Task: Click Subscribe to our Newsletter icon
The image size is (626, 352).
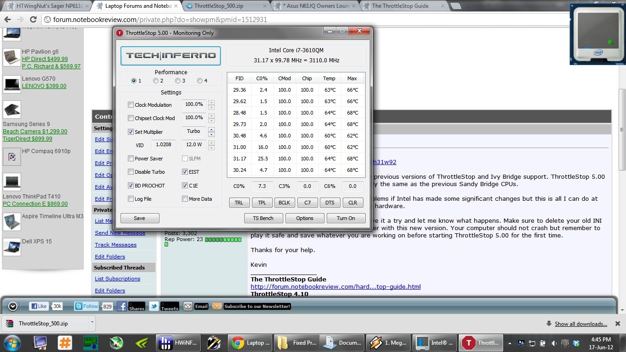Action: [x=217, y=306]
